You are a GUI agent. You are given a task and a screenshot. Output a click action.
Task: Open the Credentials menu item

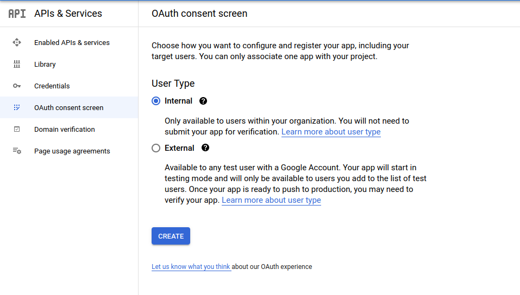pos(69,86)
